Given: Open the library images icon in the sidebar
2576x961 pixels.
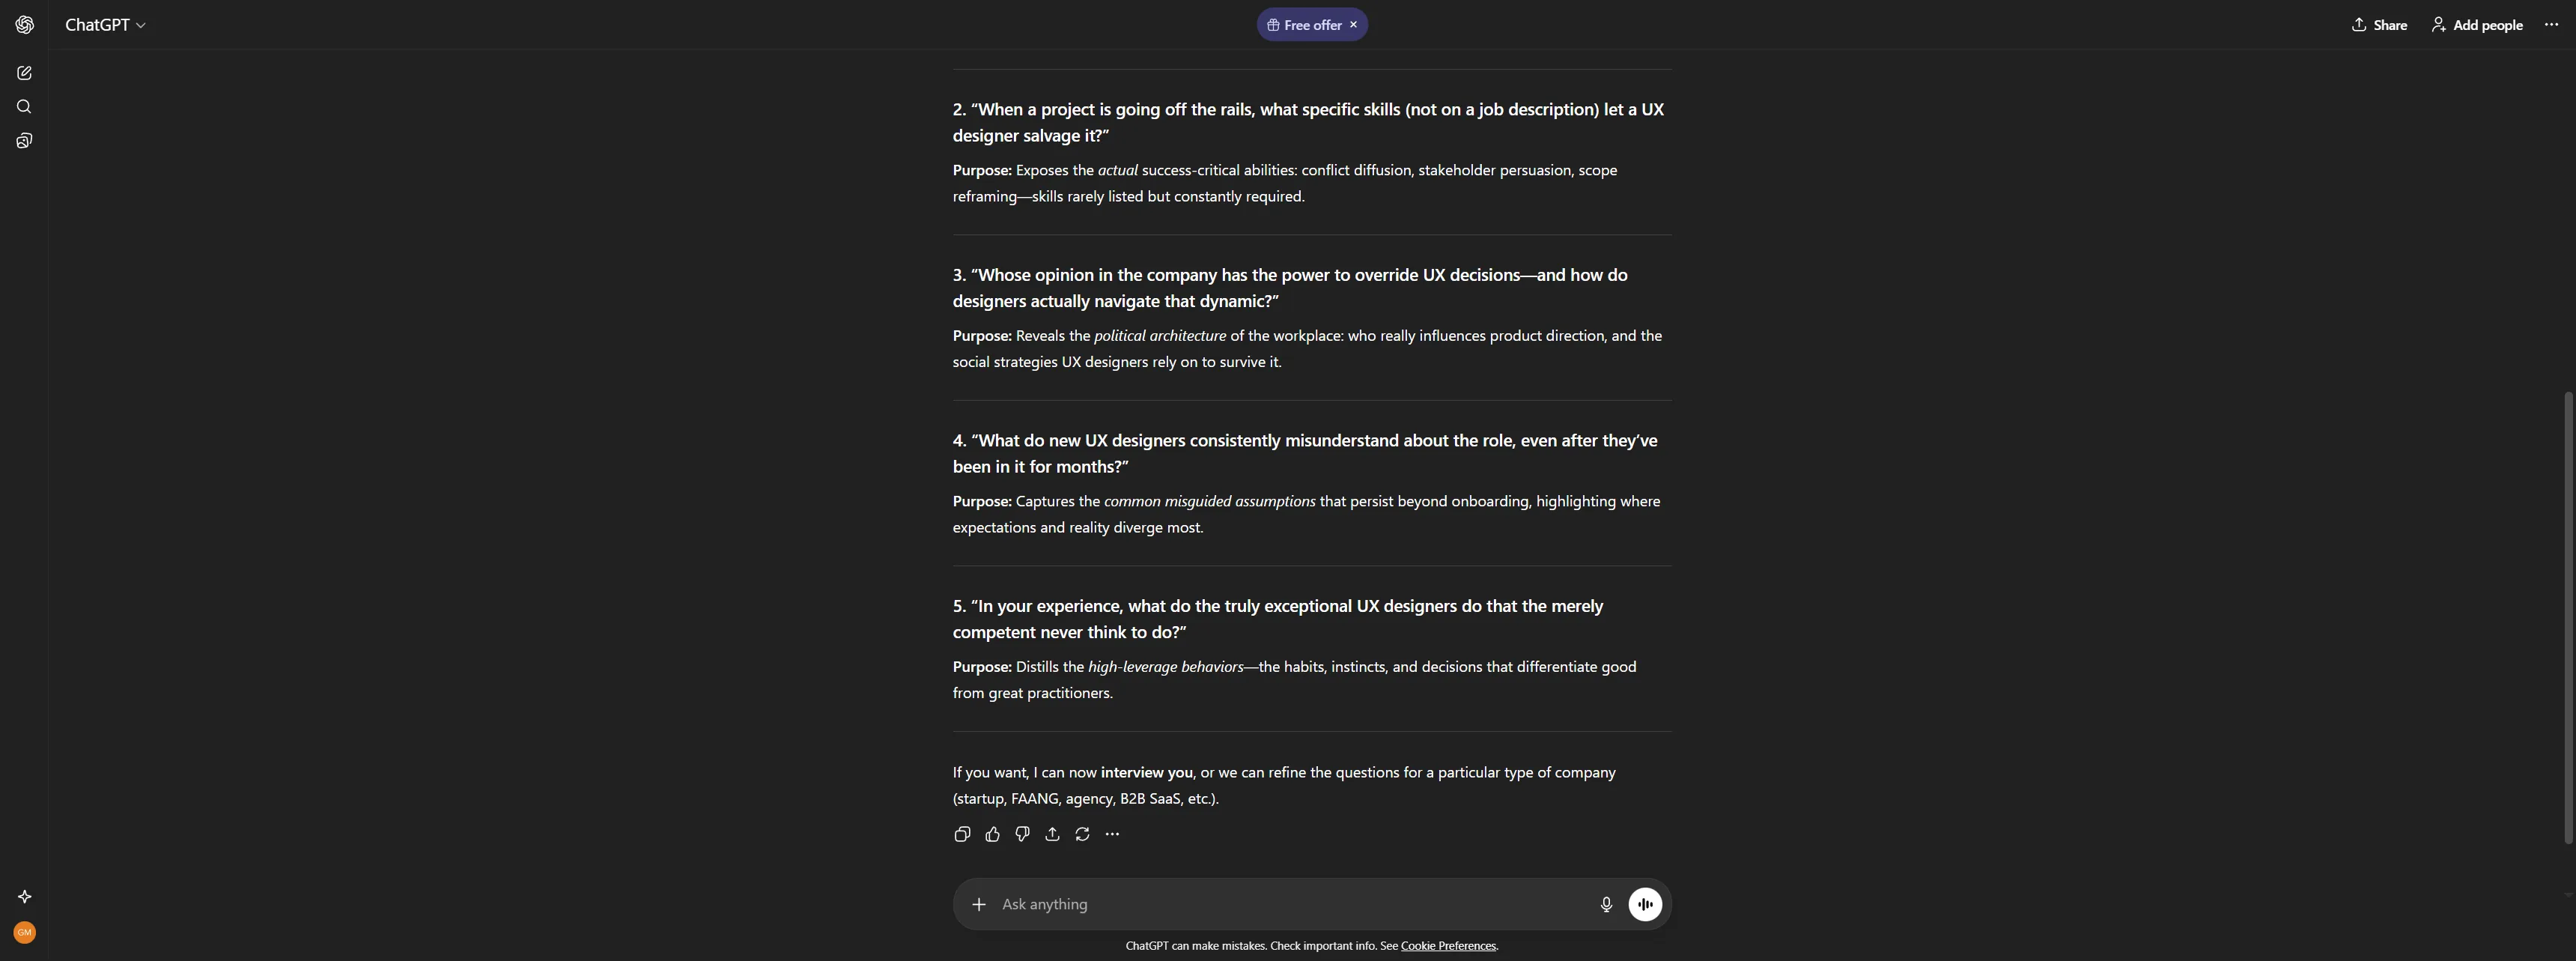Looking at the screenshot, I should (24, 141).
